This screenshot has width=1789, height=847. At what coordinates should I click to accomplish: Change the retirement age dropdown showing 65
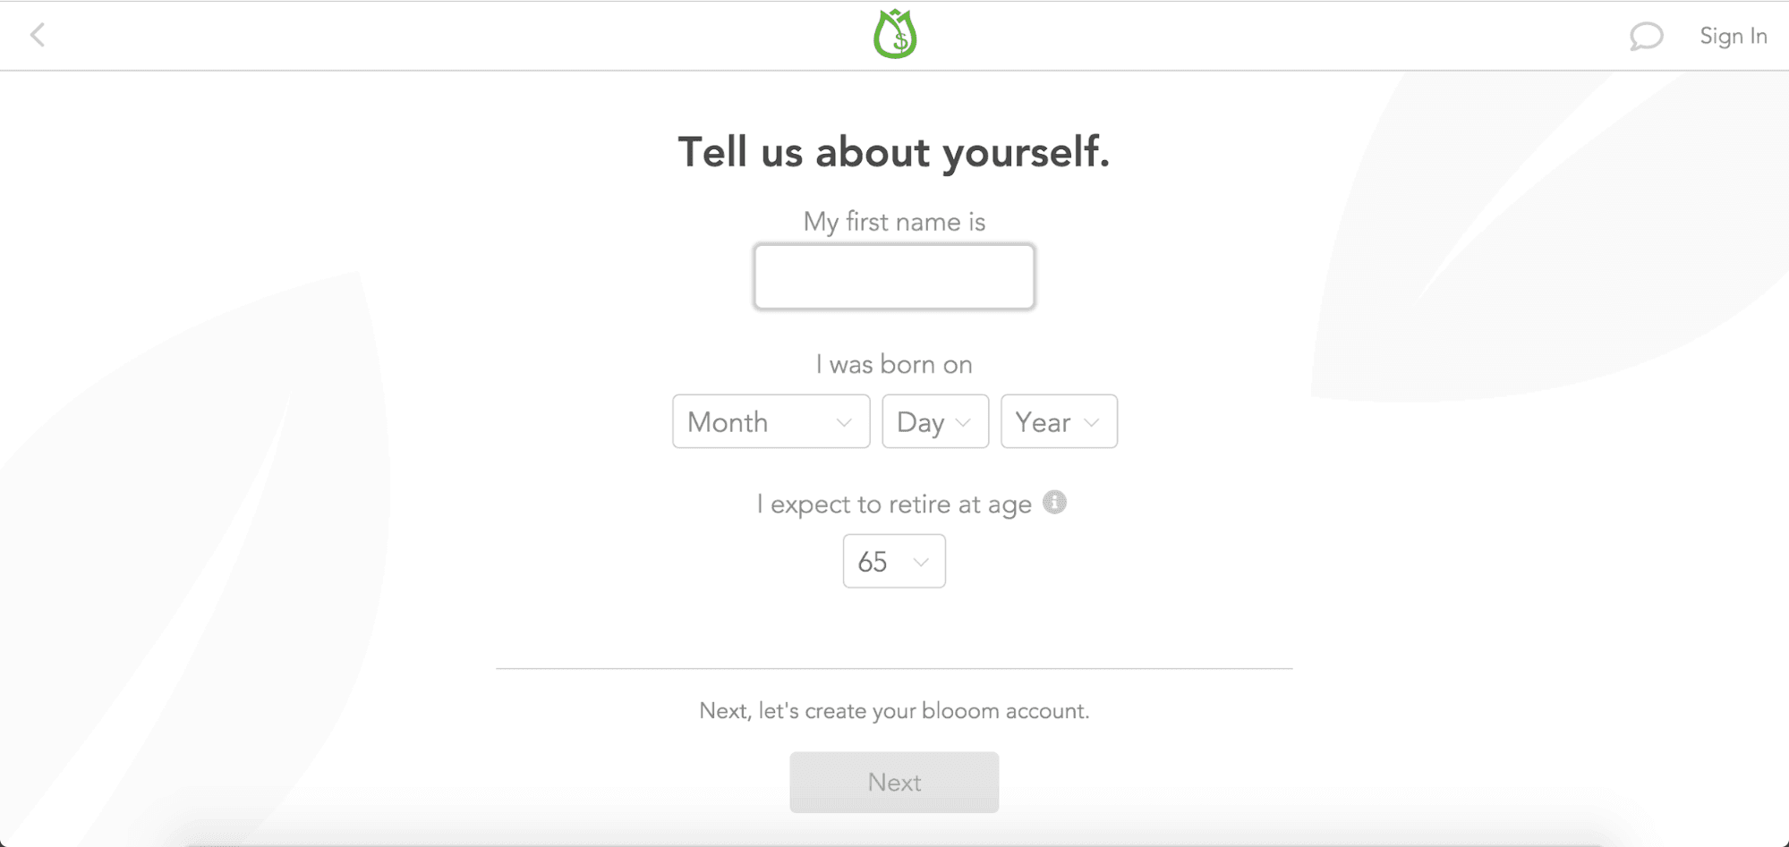point(893,561)
